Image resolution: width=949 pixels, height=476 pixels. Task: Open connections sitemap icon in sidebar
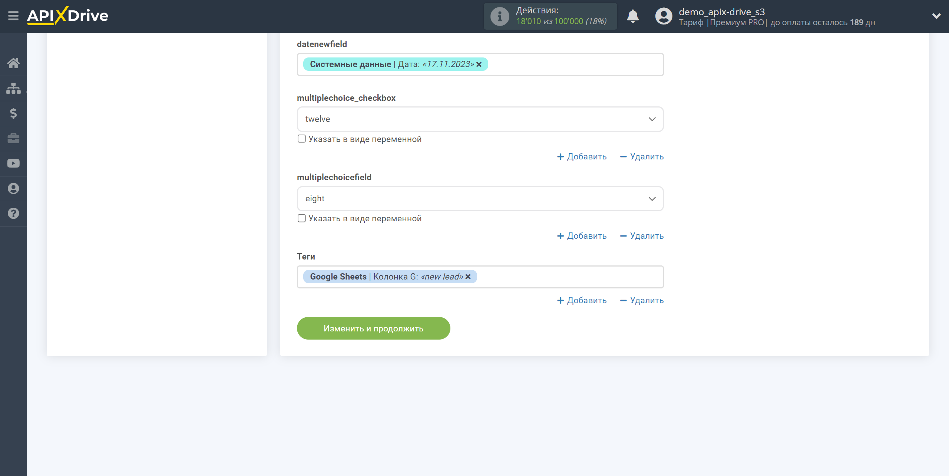[x=13, y=88]
